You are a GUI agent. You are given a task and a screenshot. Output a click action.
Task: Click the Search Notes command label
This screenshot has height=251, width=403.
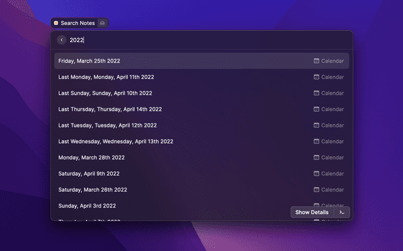[77, 23]
